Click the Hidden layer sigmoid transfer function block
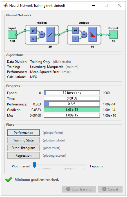Viewport: 127px width, 197px height. pyautogui.click(x=50, y=35)
